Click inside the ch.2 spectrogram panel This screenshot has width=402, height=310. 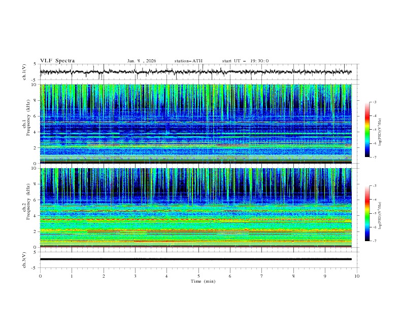[196, 208]
